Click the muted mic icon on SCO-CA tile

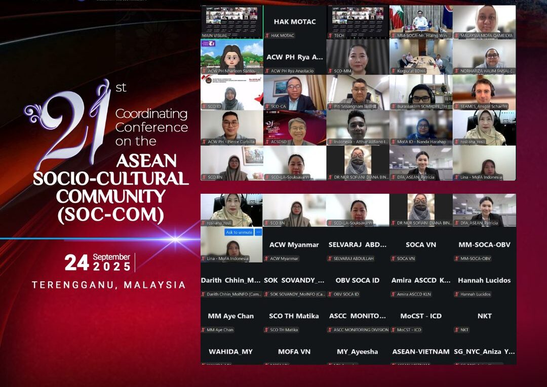coord(267,106)
